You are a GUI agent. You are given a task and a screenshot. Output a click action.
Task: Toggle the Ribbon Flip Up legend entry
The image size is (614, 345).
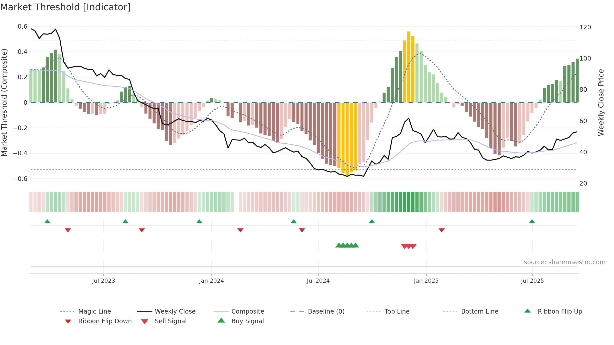pyautogui.click(x=553, y=311)
